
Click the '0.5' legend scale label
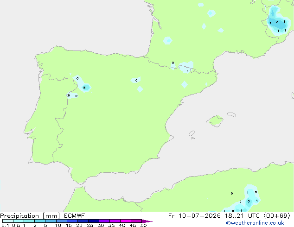[x=16, y=225]
